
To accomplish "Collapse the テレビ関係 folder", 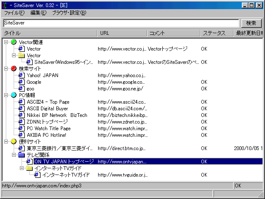I will tap(14, 155).
